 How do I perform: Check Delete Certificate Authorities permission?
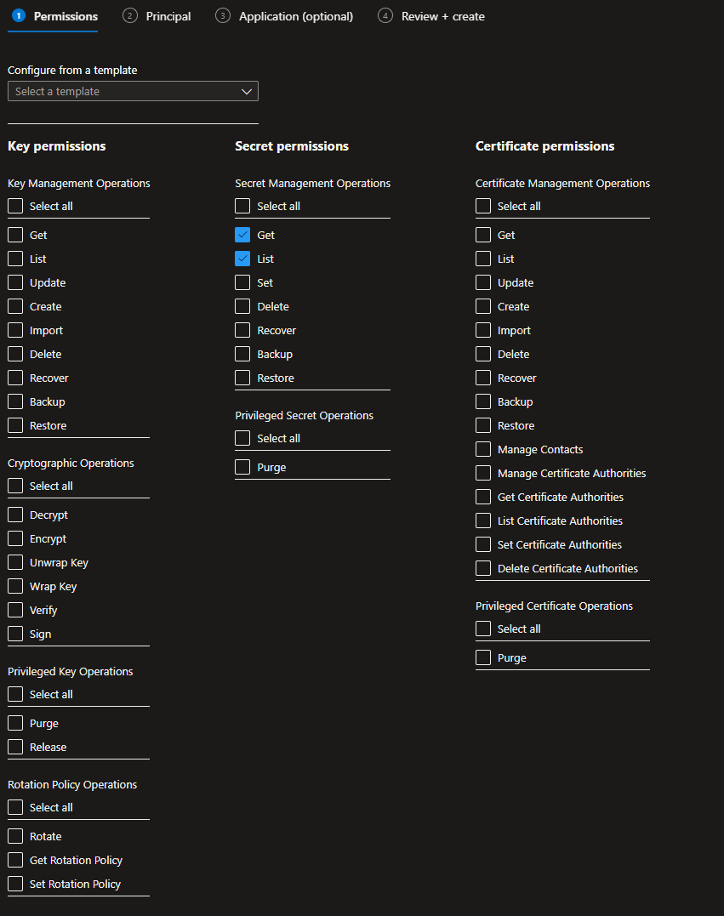click(483, 568)
